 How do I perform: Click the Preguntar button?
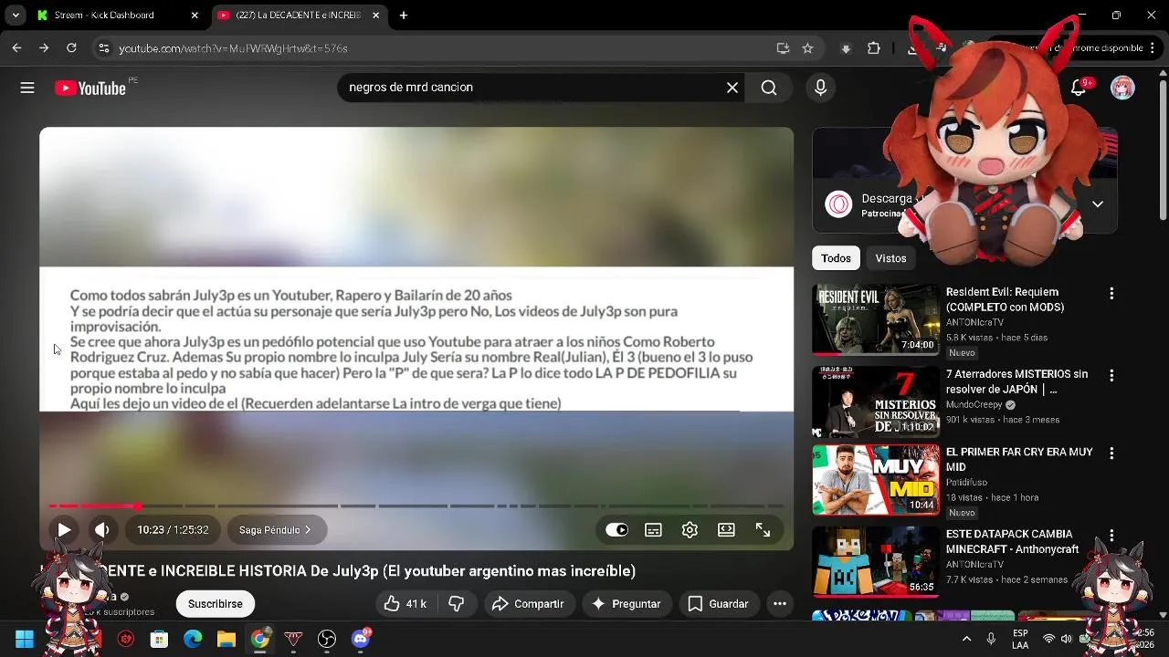tap(627, 604)
